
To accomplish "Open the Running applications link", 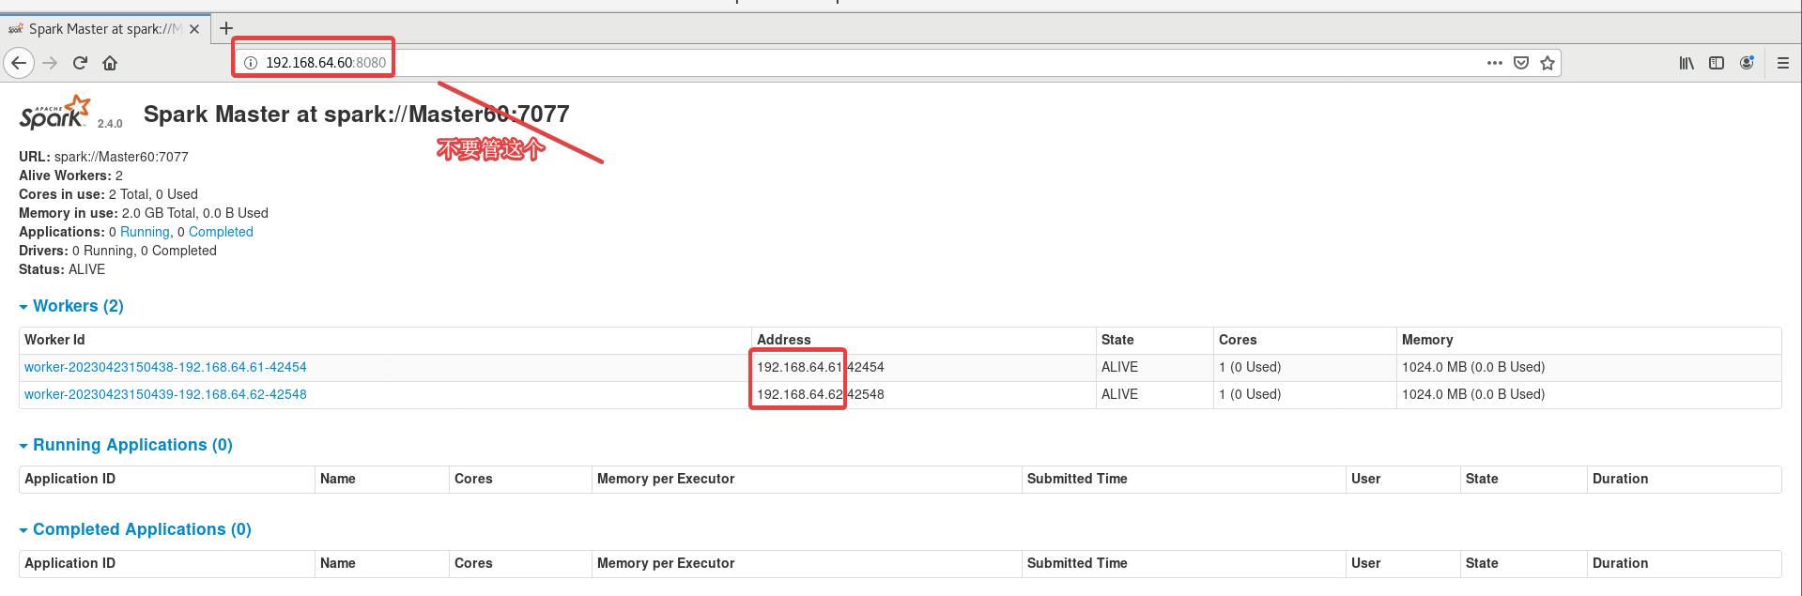I will 145,232.
